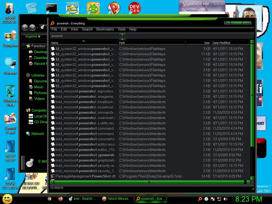The width and height of the screenshot is (272, 204).
Task: Sort results by Date Modified column
Action: (x=231, y=43)
